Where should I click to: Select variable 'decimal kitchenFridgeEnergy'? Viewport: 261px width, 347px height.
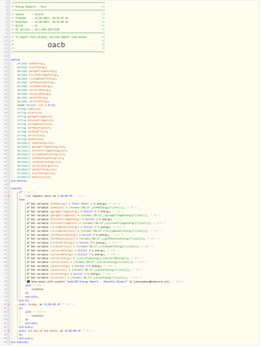37,75
